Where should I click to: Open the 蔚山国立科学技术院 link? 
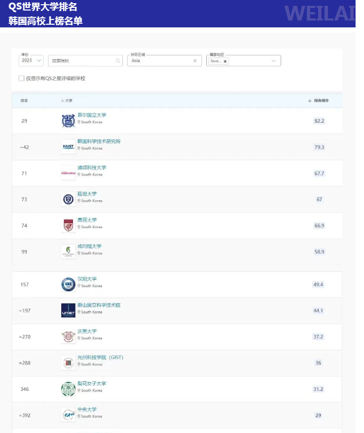[99, 305]
